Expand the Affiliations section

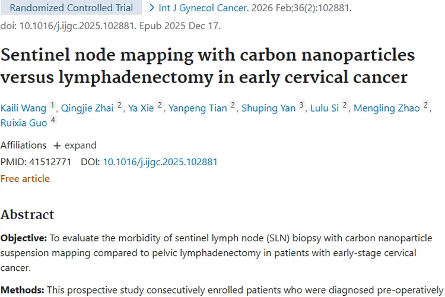pyautogui.click(x=74, y=145)
